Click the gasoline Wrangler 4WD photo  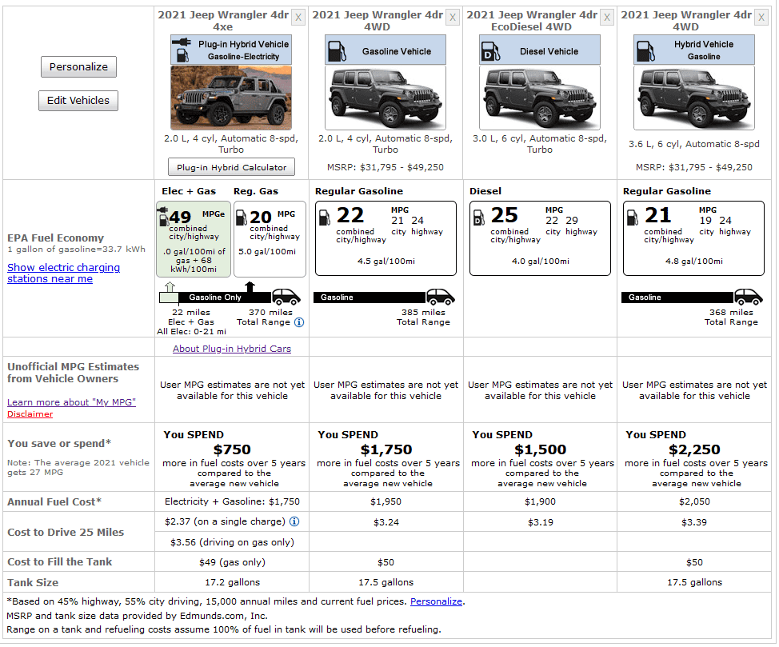pos(386,98)
